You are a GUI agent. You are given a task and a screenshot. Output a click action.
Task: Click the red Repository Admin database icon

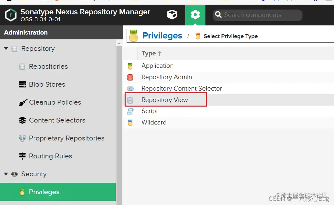130,77
